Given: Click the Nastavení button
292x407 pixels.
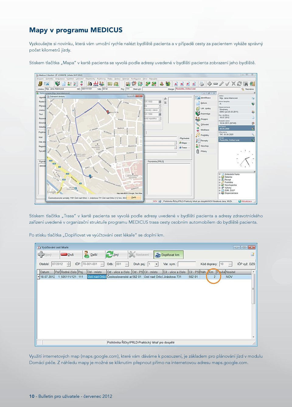Looking at the screenshot, I should click(139, 255).
